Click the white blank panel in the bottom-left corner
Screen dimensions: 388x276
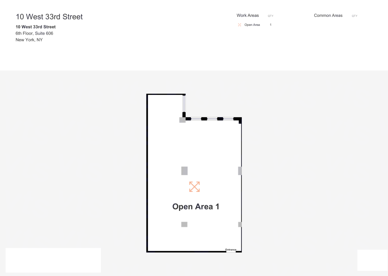[x=53, y=260]
